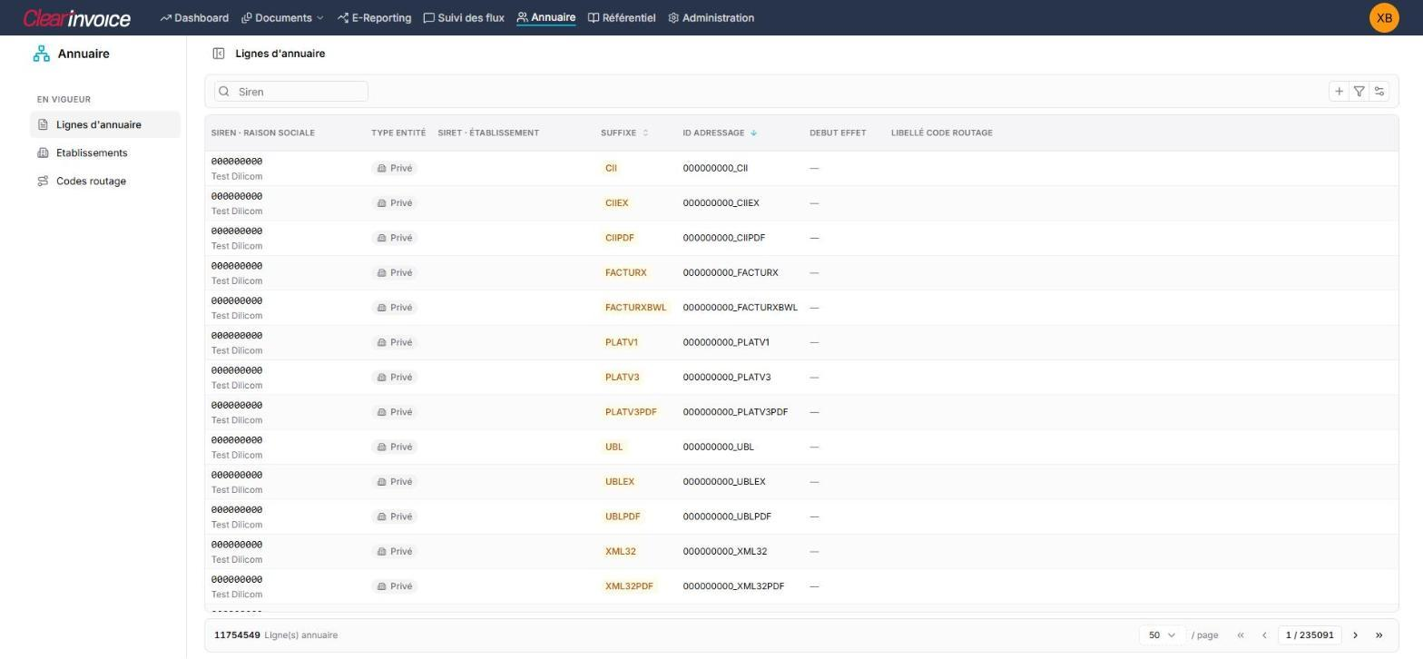Open the filter funnel icon

click(x=1359, y=92)
